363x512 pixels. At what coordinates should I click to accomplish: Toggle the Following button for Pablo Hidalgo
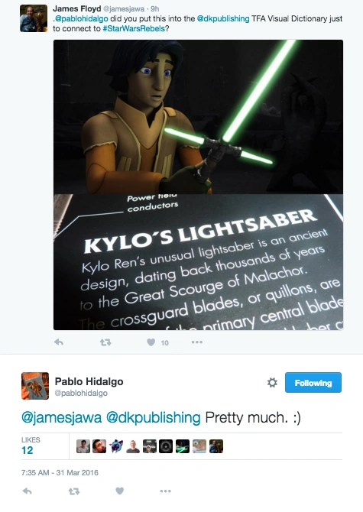313,382
